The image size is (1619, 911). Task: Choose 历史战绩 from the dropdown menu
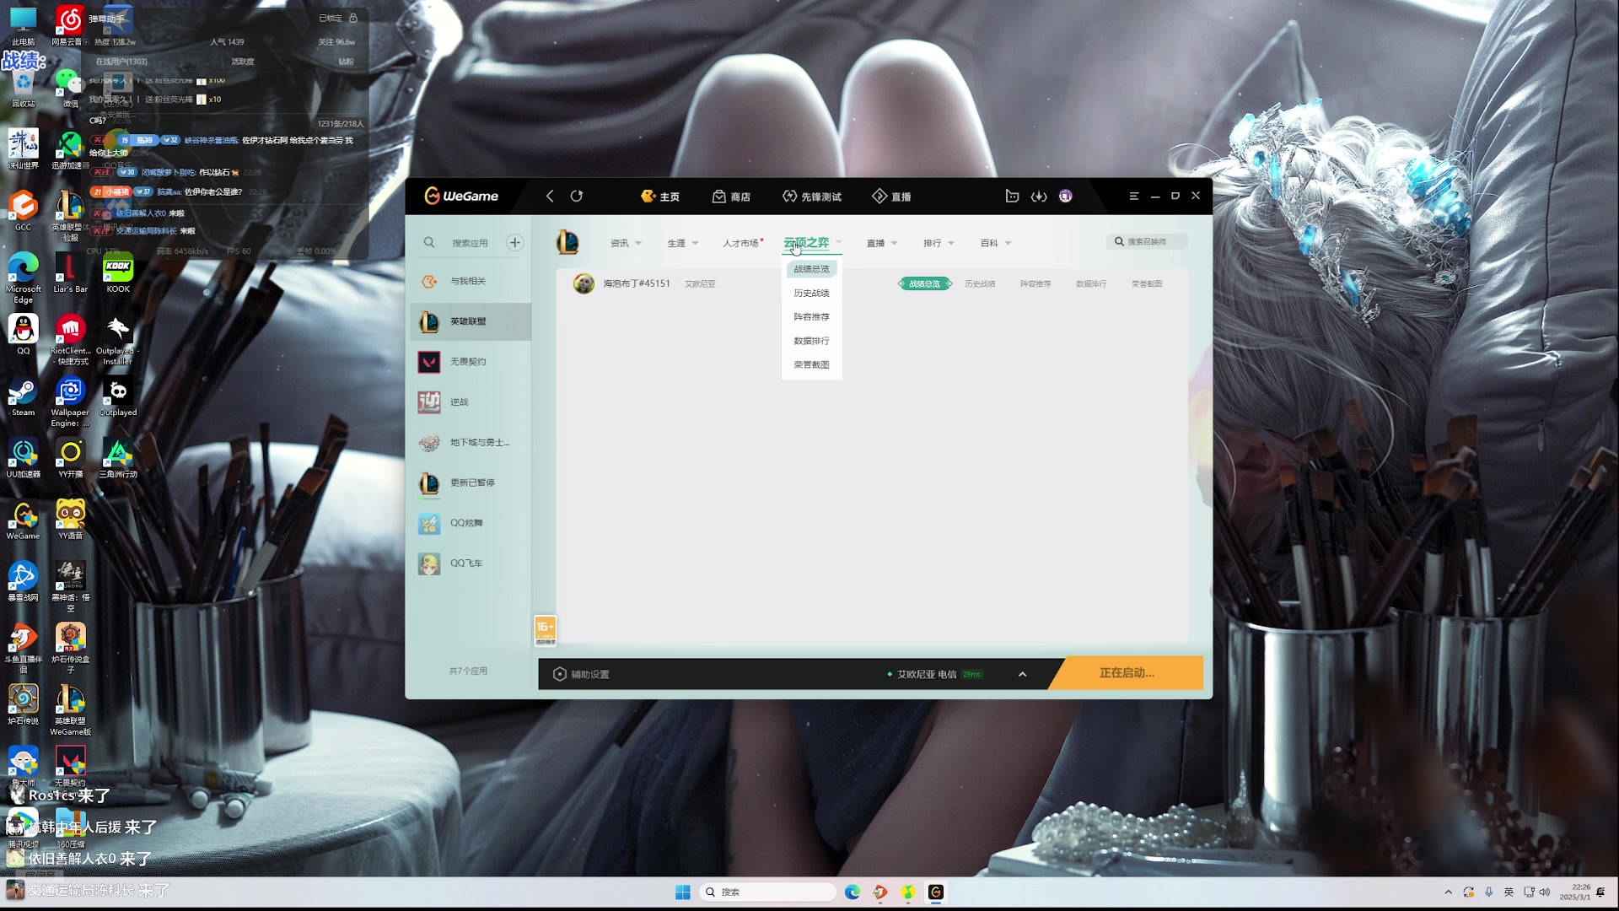(x=811, y=293)
